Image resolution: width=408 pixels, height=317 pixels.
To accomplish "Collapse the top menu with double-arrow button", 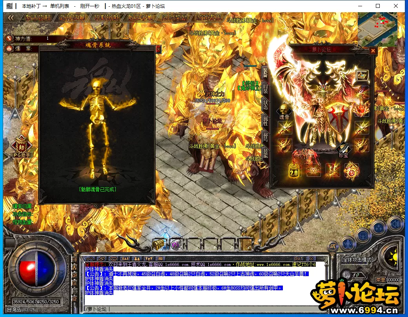I will pos(11,18).
